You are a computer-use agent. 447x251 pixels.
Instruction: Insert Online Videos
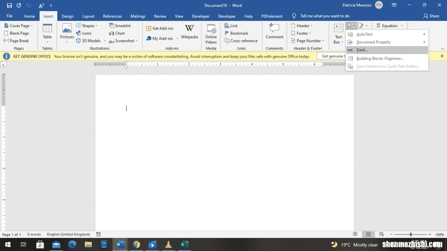[211, 34]
